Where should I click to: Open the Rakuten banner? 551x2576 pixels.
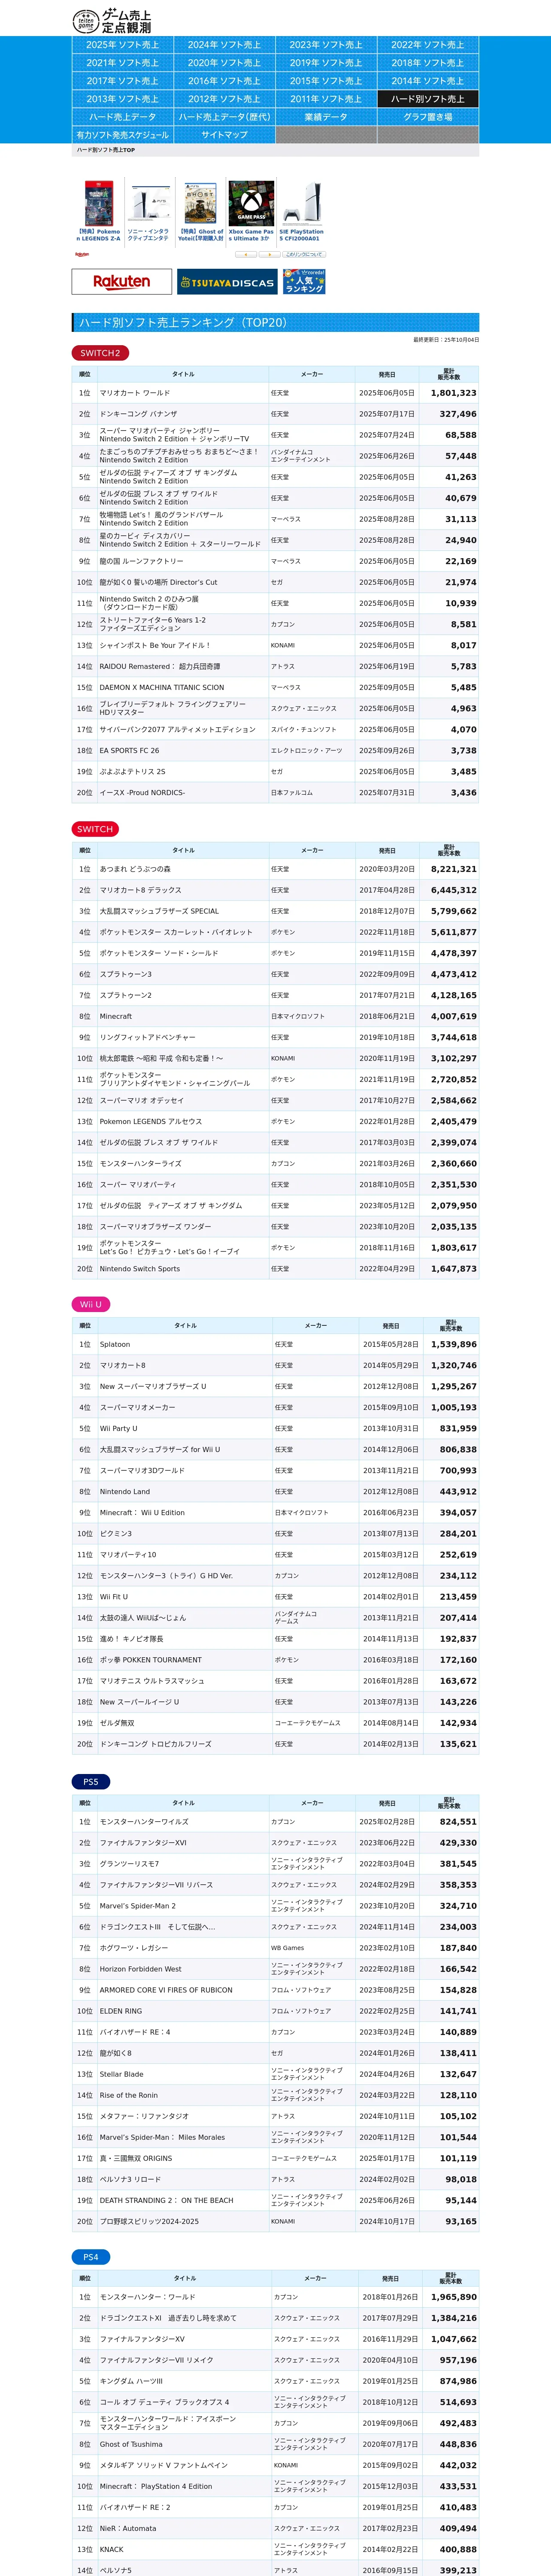121,281
